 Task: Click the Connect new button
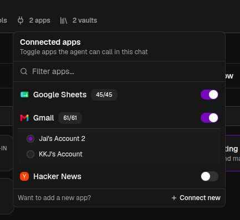point(196,198)
